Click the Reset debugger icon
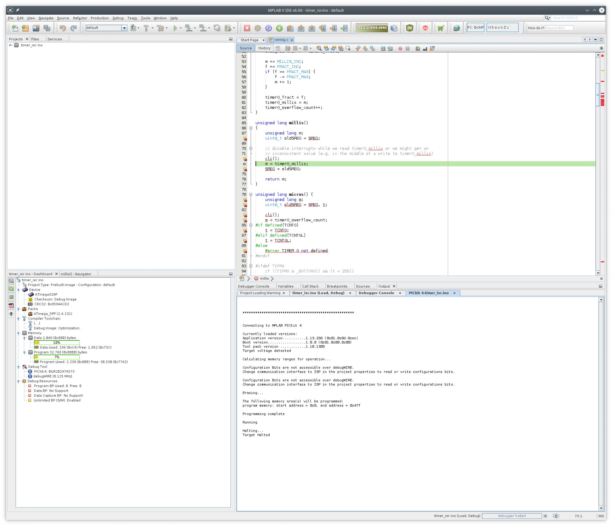612x526 pixels. tap(268, 28)
